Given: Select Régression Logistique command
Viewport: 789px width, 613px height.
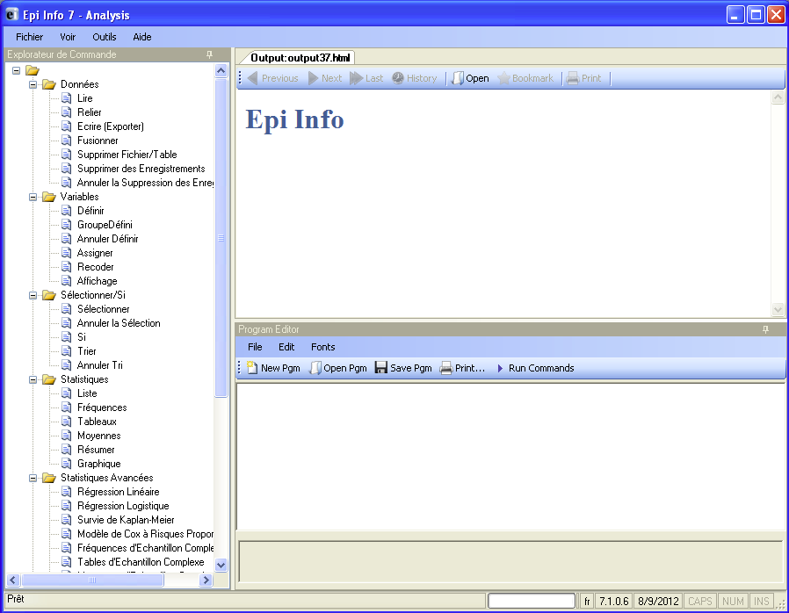Looking at the screenshot, I should point(123,507).
